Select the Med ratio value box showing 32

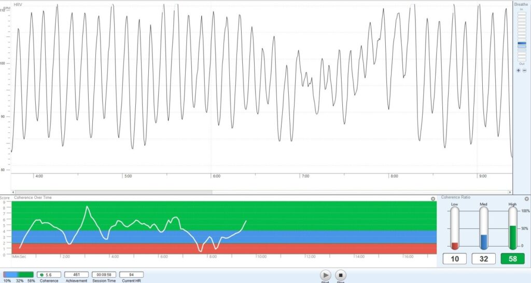[484, 259]
